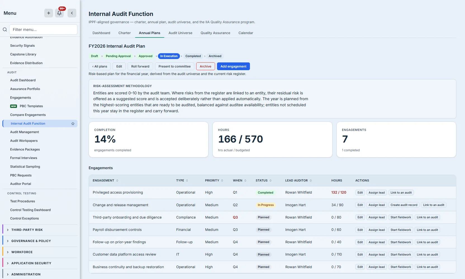Click the plan Edit button
The image size is (465, 279).
click(x=119, y=66)
